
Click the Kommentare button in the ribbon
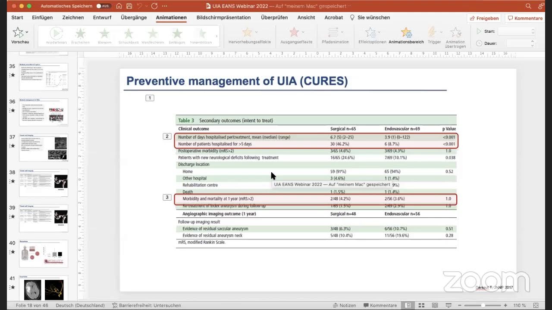[x=525, y=18]
